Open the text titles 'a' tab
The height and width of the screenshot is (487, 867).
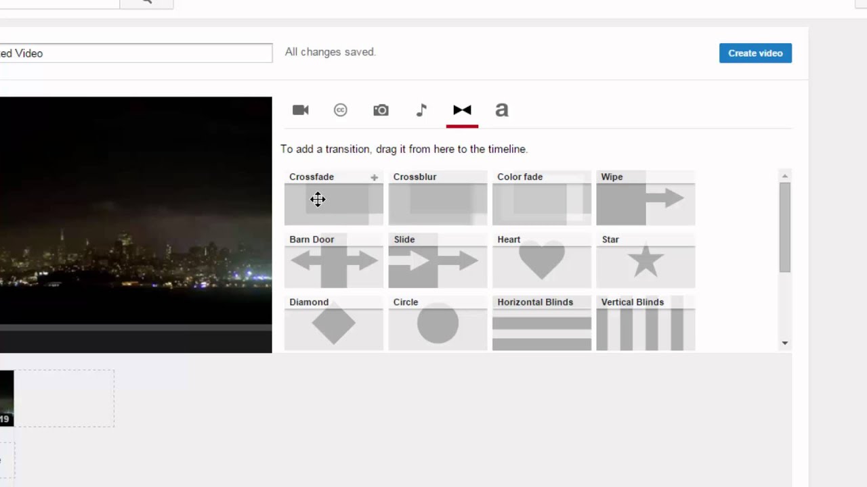502,110
